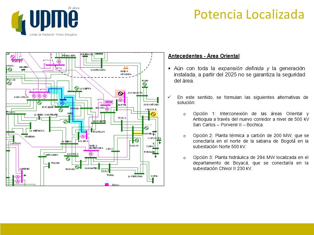Click the pink STATCOM box in the diagram
This screenshot has height=235, width=314.
click(109, 102)
